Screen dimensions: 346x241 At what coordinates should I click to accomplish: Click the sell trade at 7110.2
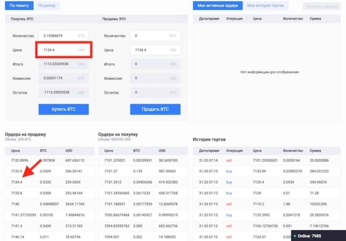tap(267, 204)
